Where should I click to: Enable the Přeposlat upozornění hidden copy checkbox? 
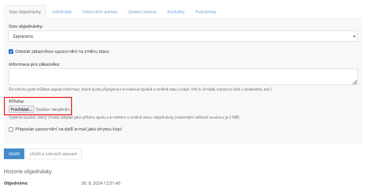point(11,129)
